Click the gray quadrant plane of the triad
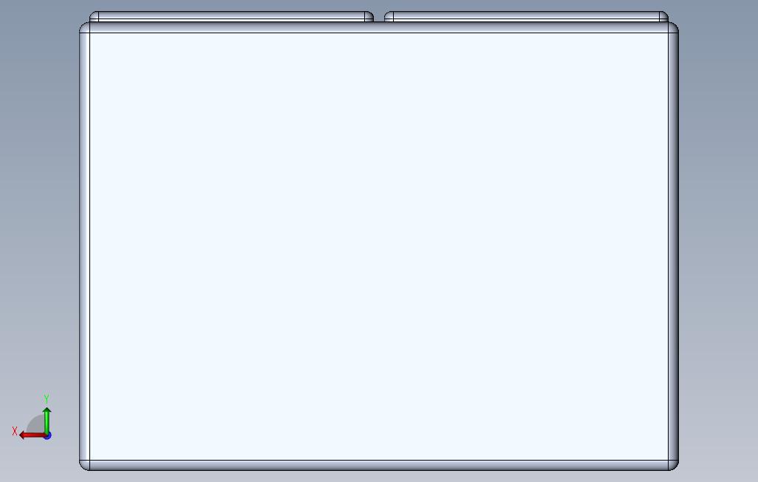 [35, 425]
